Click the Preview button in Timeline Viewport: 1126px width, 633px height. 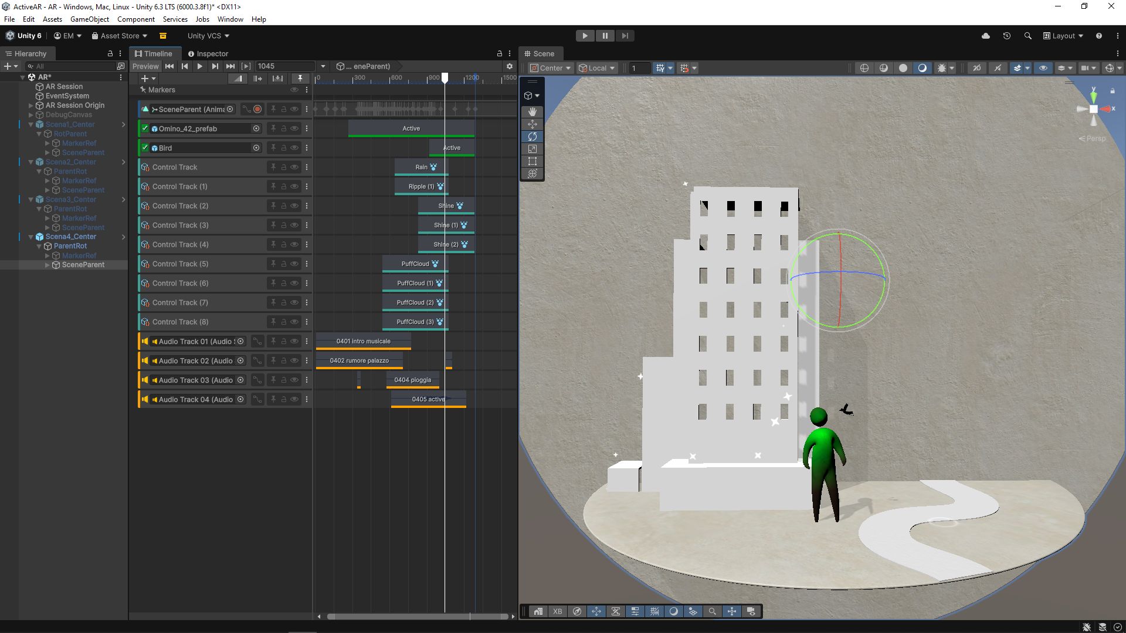point(145,66)
